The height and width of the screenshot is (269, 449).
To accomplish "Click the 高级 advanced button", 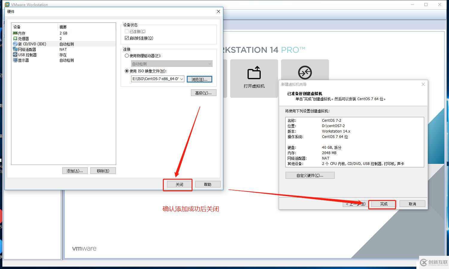I will pyautogui.click(x=204, y=93).
